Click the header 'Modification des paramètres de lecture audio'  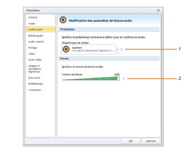(100, 21)
